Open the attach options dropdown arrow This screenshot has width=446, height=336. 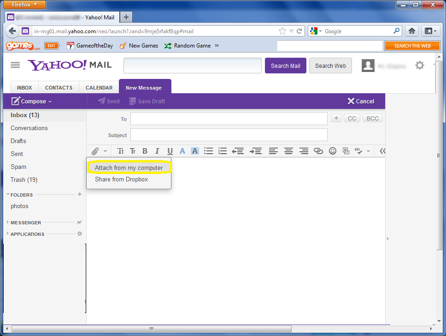point(105,151)
